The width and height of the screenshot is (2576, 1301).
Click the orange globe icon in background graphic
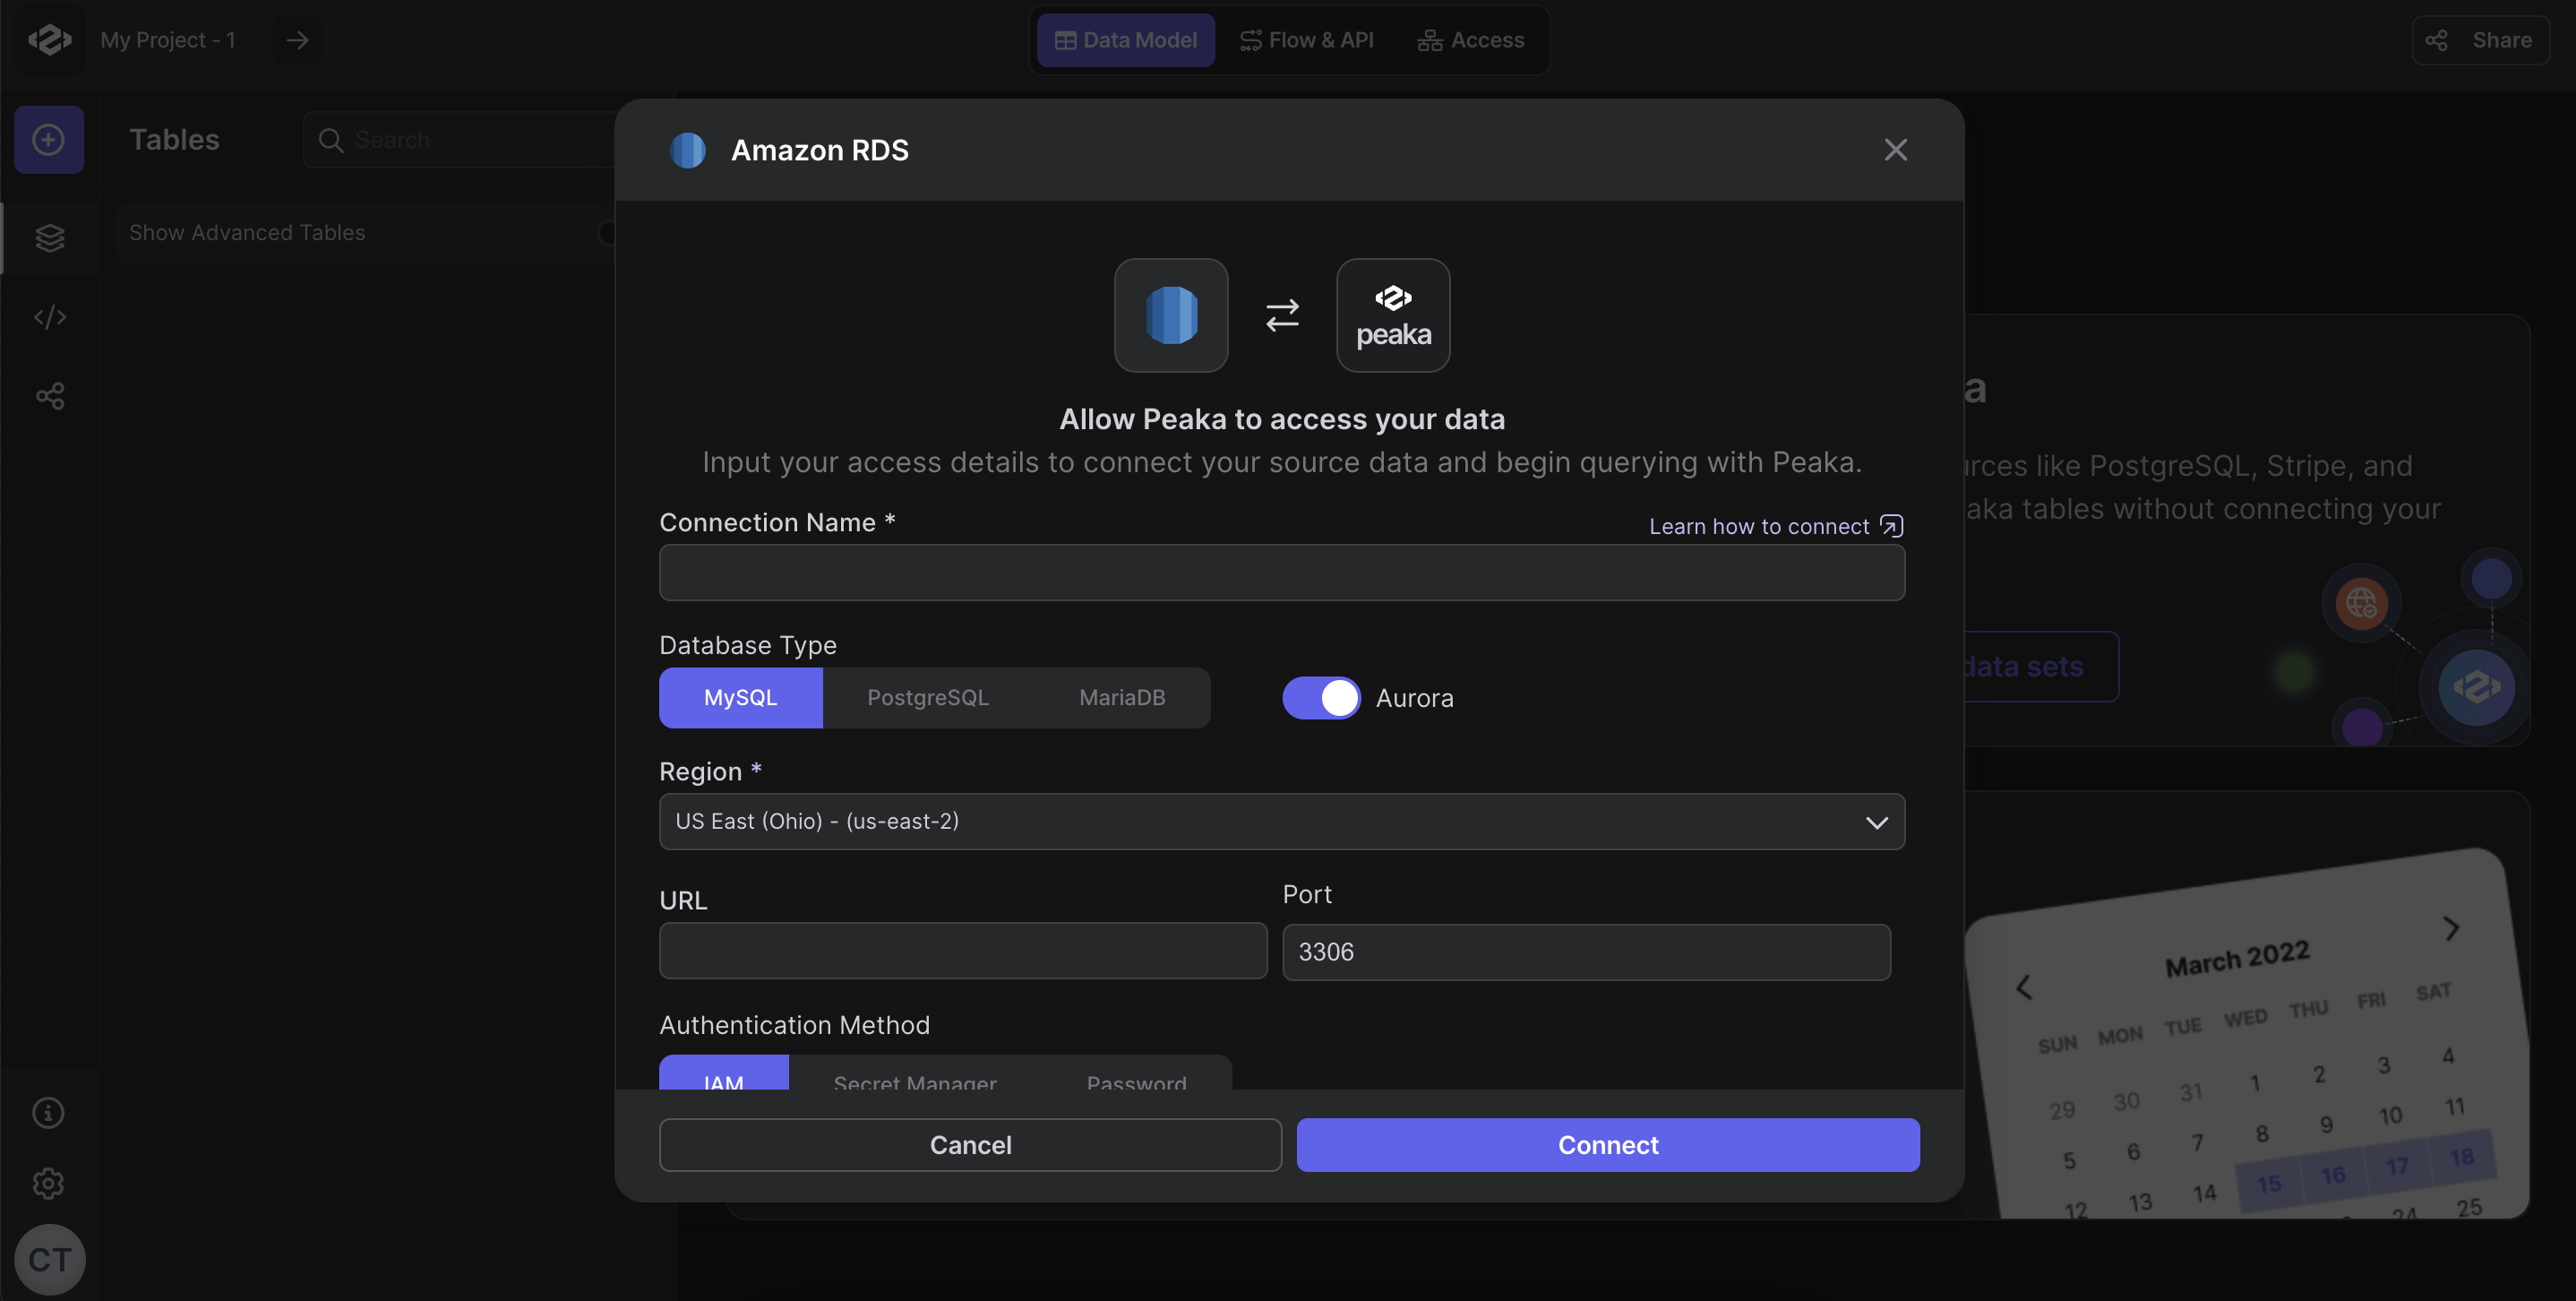[x=2361, y=603]
